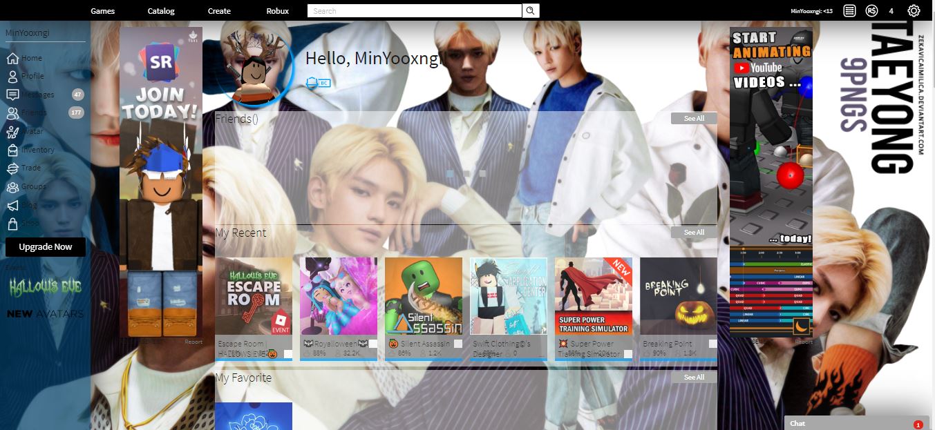The height and width of the screenshot is (430, 935).
Task: Select Create in the top navigation
Action: click(x=219, y=11)
